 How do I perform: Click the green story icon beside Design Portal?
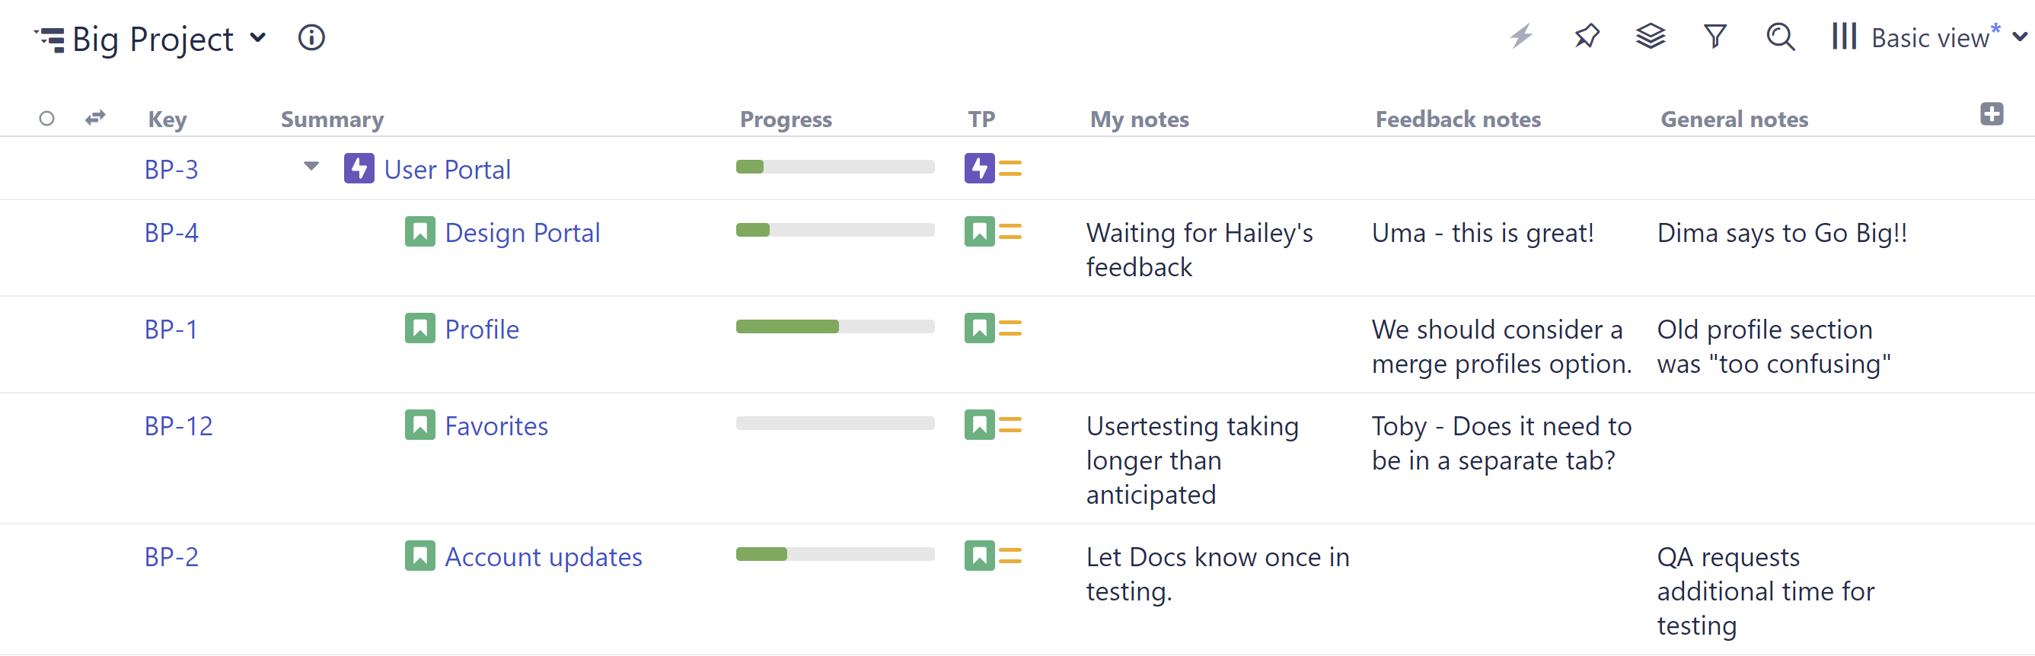pyautogui.click(x=419, y=231)
